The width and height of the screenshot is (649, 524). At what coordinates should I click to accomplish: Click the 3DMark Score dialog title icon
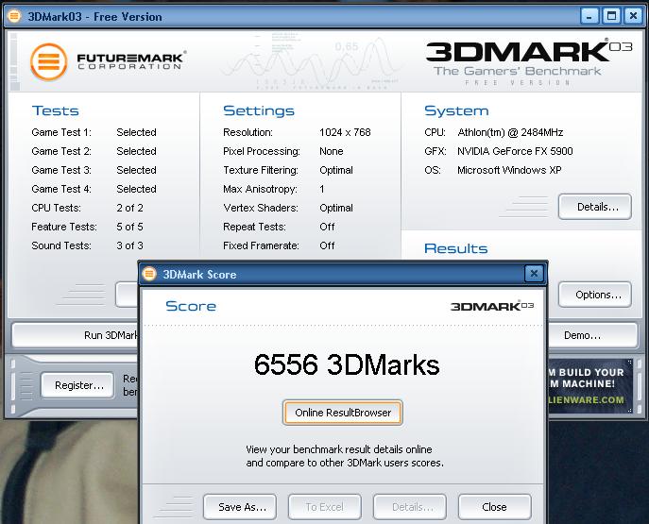(x=149, y=274)
